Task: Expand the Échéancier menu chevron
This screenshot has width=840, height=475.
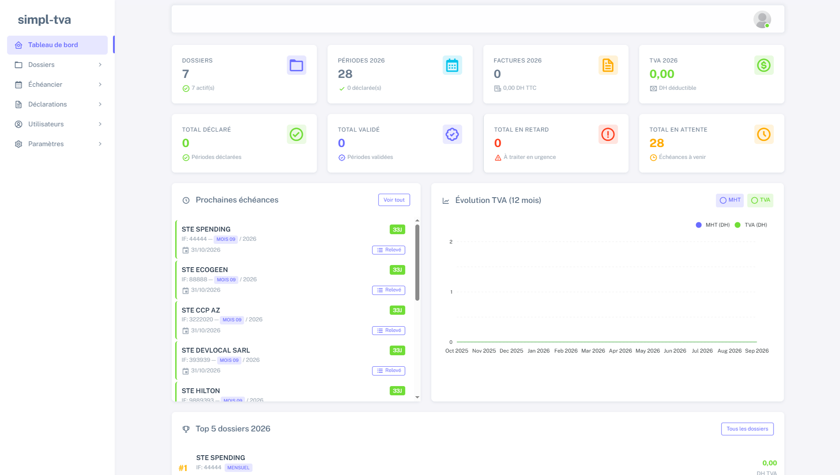Action: 100,85
